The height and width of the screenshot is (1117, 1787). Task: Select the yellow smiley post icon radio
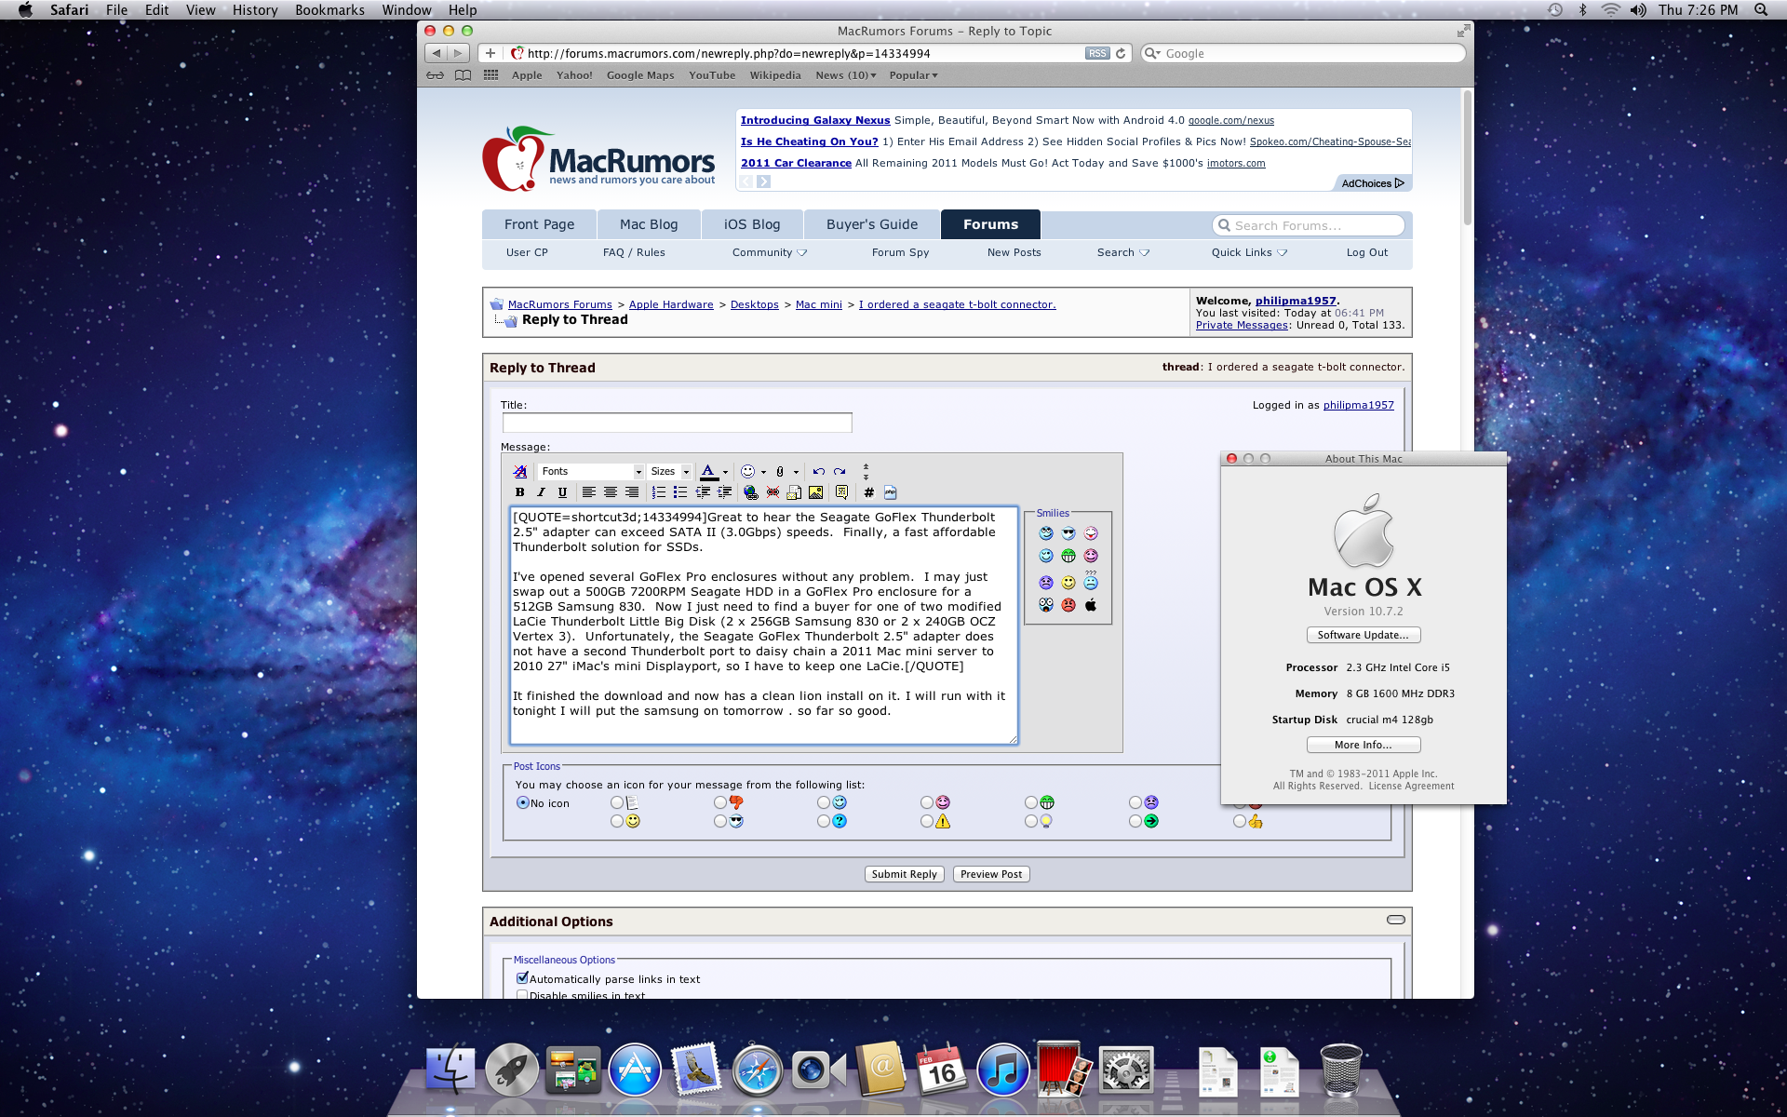[617, 821]
